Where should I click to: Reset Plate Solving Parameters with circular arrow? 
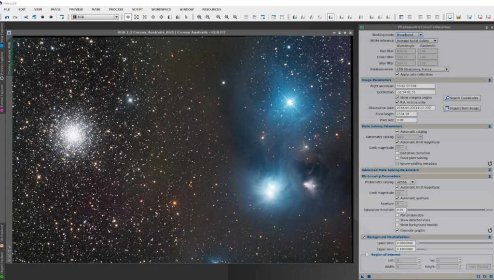(490, 164)
